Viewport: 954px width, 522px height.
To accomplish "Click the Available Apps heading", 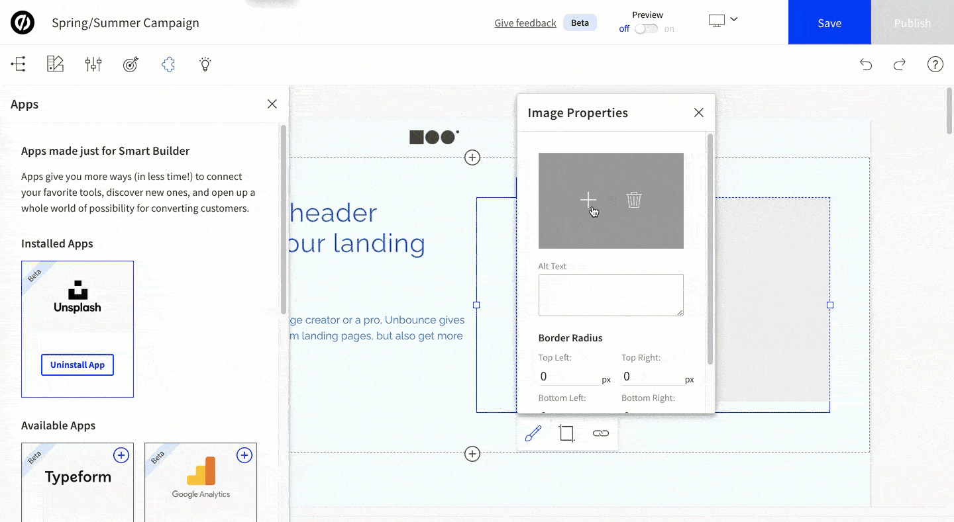I will point(58,425).
